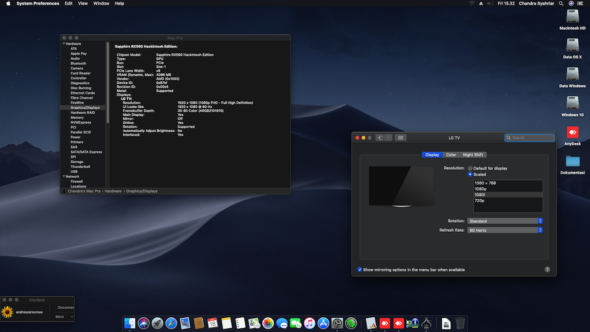590x332 pixels.
Task: Open Contacts book icon in dock
Action: click(199, 323)
